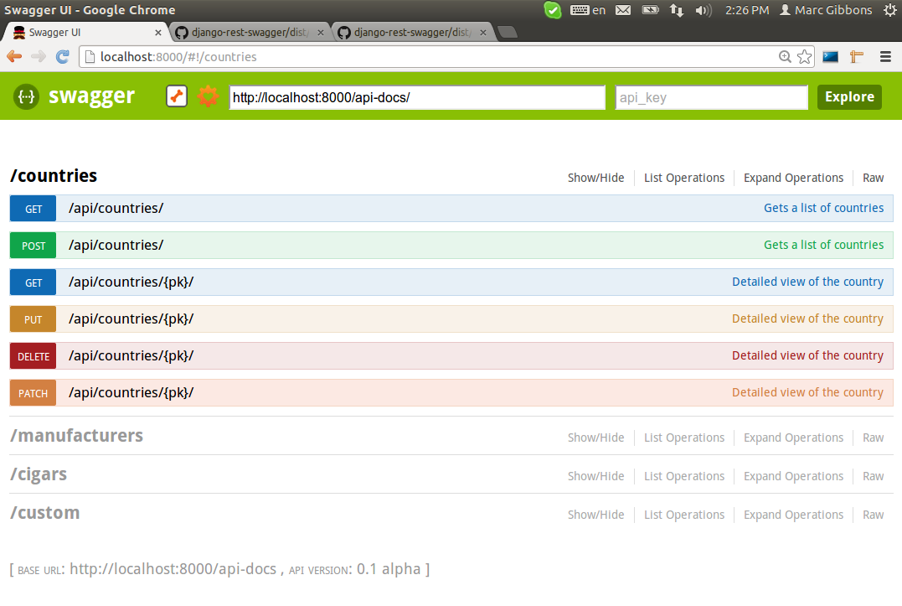
Task: Bookmark the page with the star icon
Action: tap(804, 56)
